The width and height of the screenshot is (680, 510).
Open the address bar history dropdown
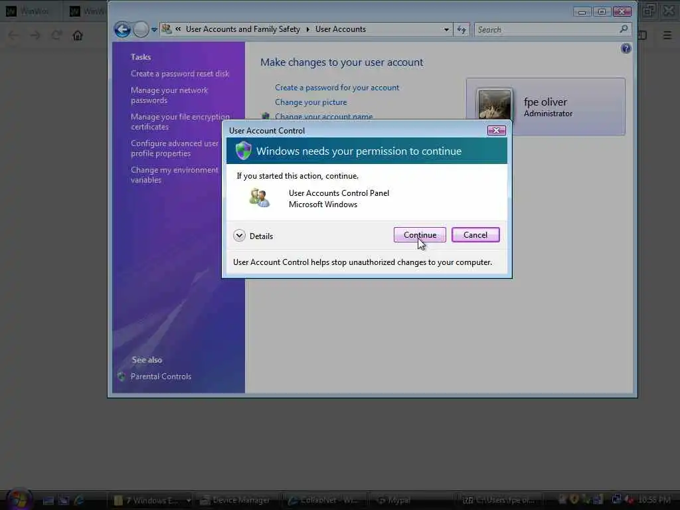point(446,29)
